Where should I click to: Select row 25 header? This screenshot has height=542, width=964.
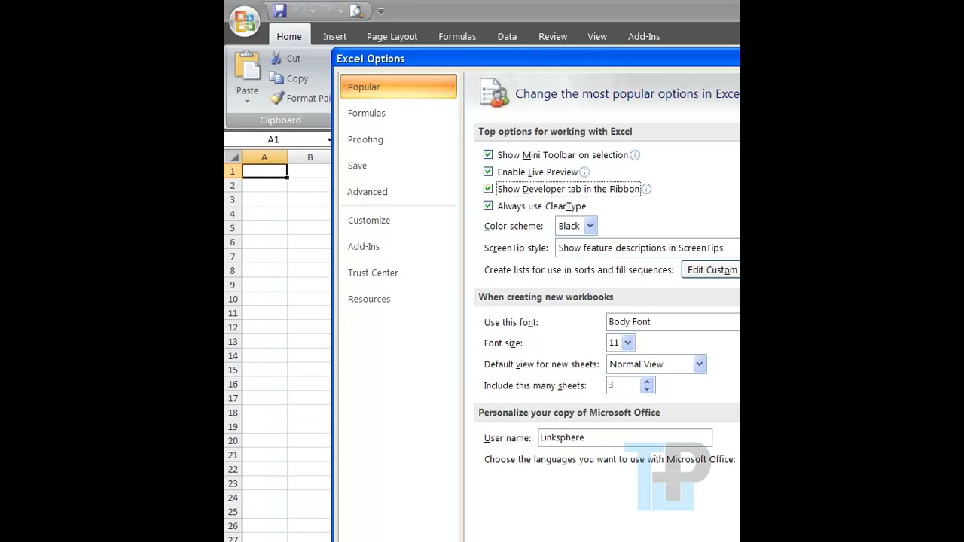pos(233,512)
